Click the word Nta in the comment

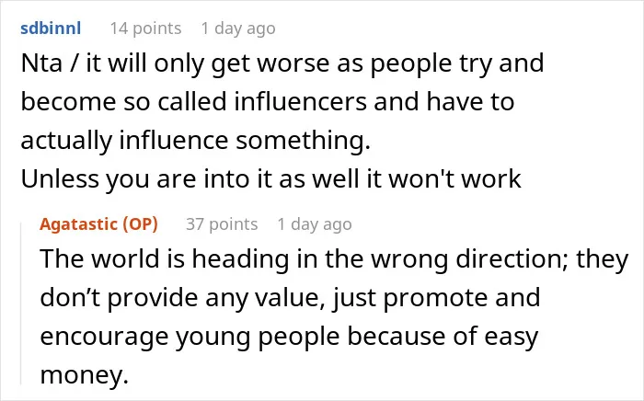pyautogui.click(x=41, y=63)
